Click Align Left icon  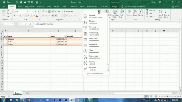pyautogui.click(x=43, y=16)
